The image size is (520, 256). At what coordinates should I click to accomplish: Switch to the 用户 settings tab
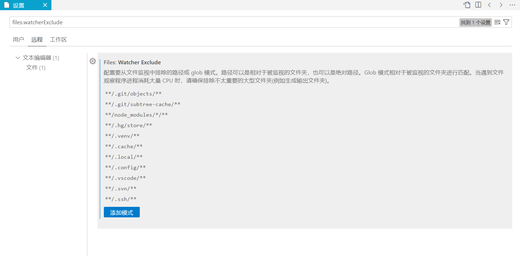(x=18, y=39)
